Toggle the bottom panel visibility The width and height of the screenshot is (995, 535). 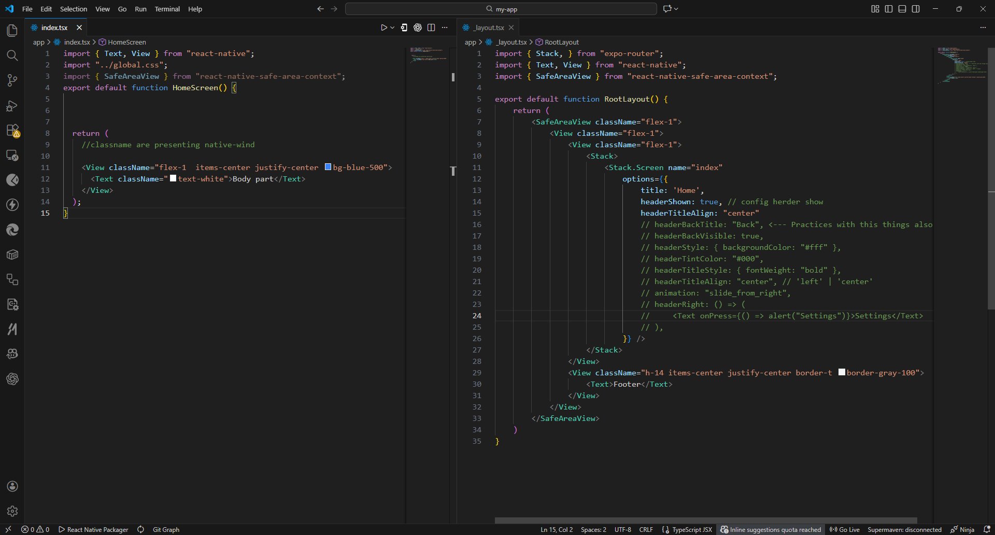pyautogui.click(x=902, y=9)
